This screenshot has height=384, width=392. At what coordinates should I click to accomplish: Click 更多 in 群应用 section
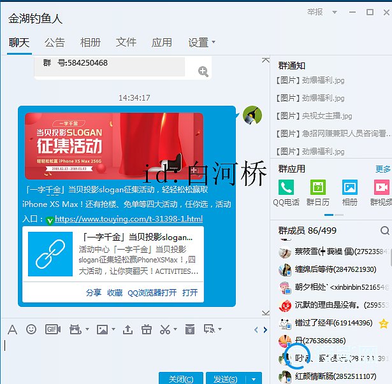382,169
